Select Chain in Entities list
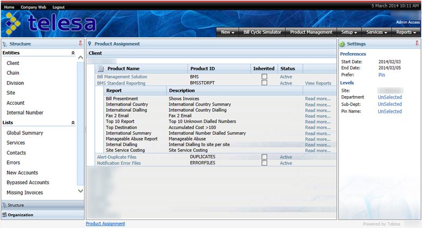Screen dimensions: 422x228 (x=13, y=73)
